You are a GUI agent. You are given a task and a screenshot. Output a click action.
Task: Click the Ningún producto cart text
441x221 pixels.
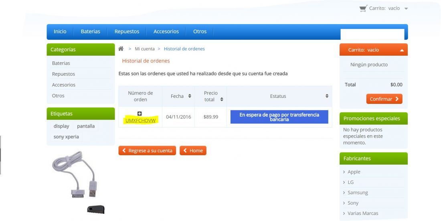tap(369, 65)
